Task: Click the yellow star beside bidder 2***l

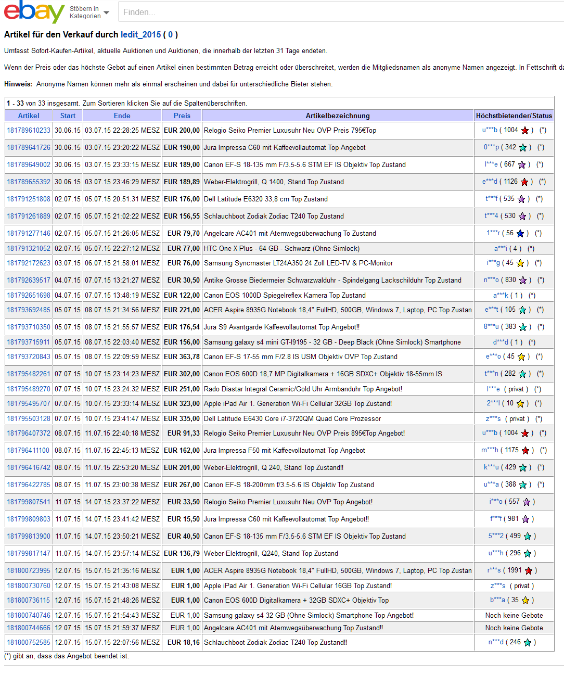Action: (520, 404)
